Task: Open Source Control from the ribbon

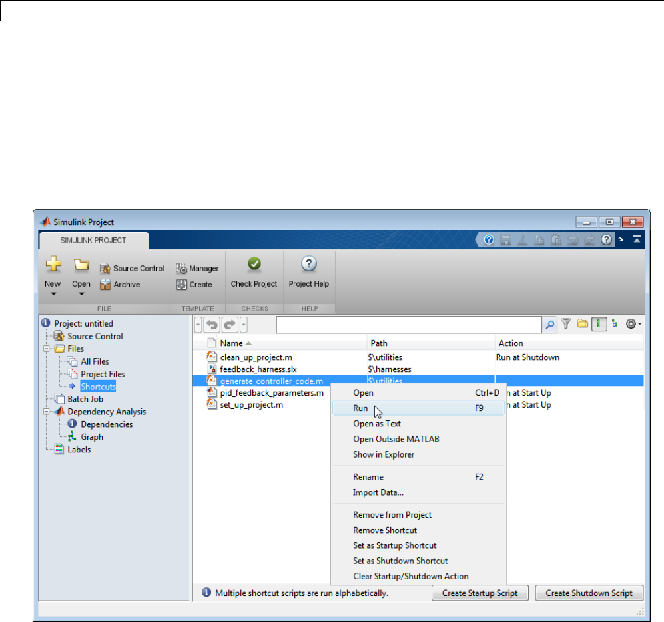Action: [x=132, y=268]
